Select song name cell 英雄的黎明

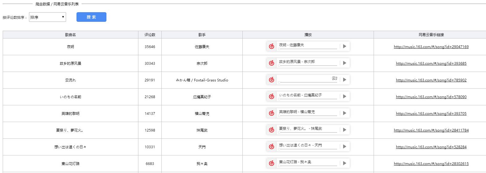click(x=71, y=114)
